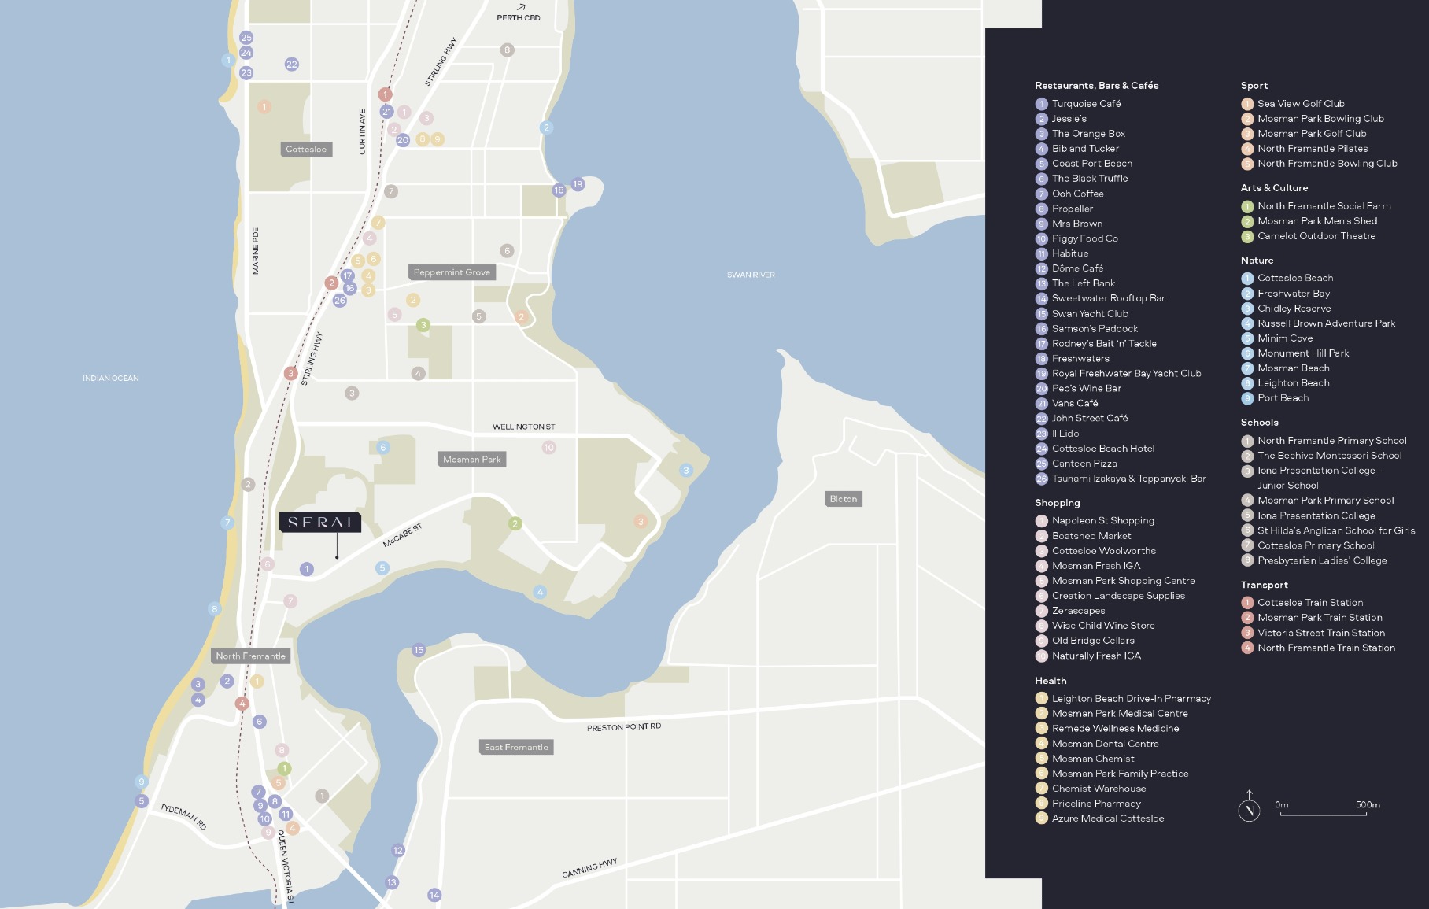Viewport: 1429px width, 909px height.
Task: Click the 500m scale bar
Action: tap(1324, 814)
